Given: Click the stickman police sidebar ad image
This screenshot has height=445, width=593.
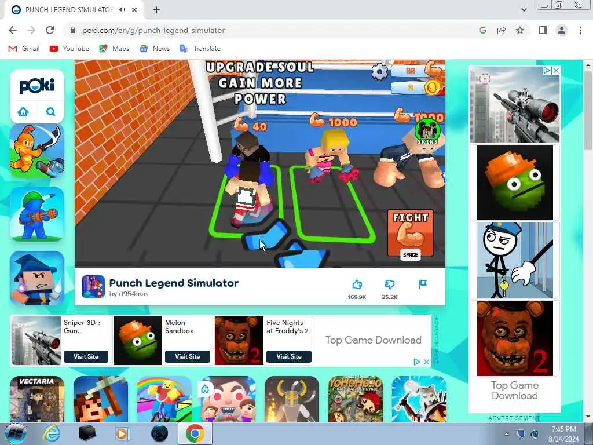Looking at the screenshot, I should coord(515,260).
